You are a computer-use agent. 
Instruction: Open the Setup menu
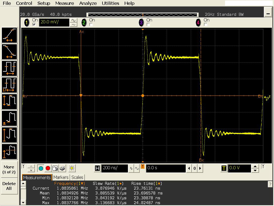click(x=44, y=3)
